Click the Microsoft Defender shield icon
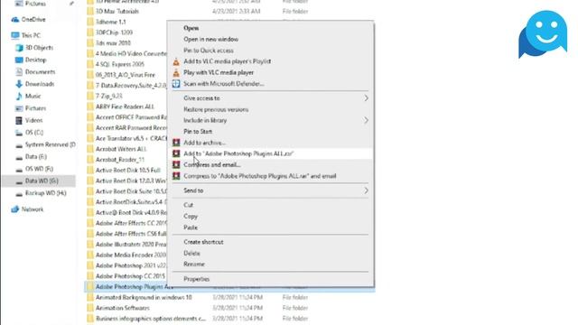Image resolution: width=578 pixels, height=325 pixels. pos(176,84)
